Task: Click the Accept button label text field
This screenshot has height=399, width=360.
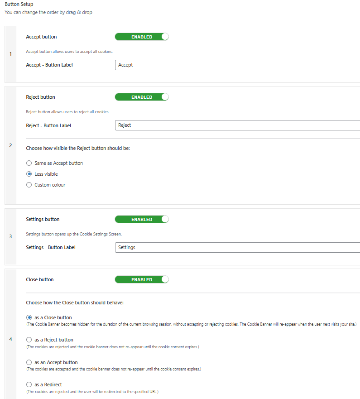Action: click(237, 65)
